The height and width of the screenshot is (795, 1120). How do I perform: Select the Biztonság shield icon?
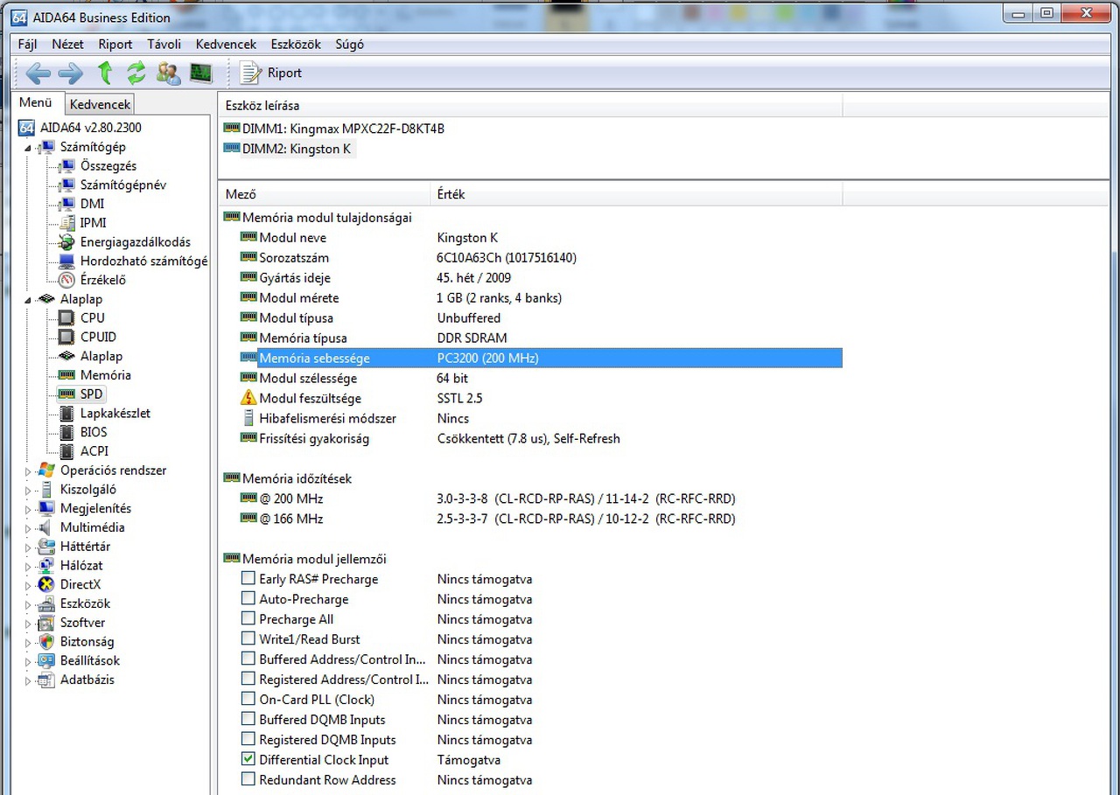(46, 642)
